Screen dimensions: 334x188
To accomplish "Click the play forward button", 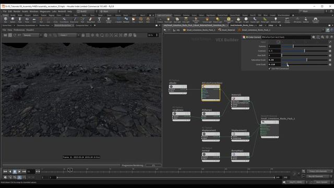I will (x=19, y=171).
